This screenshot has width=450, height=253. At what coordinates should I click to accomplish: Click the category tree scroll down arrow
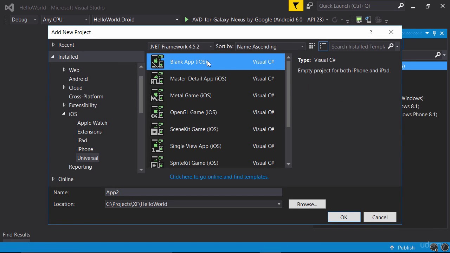(x=141, y=170)
